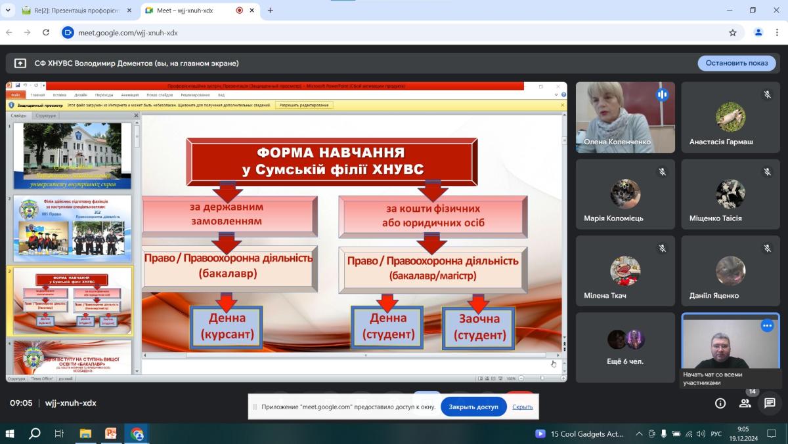Switch to PowerPoint from the taskbar

(x=111, y=434)
